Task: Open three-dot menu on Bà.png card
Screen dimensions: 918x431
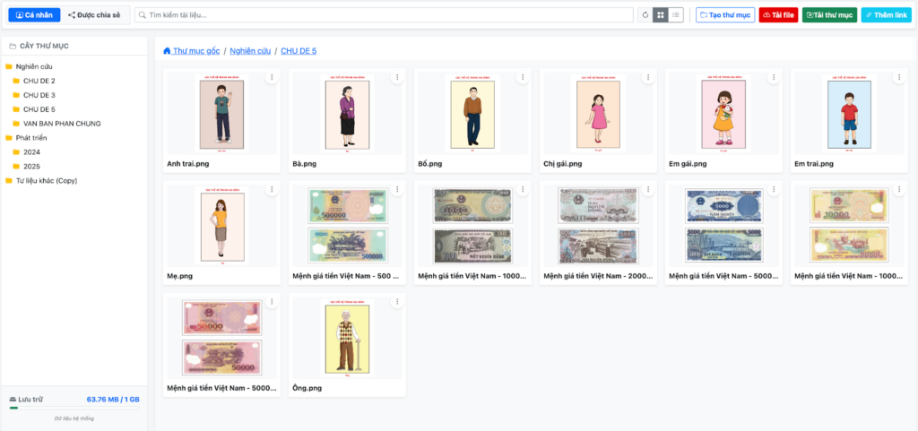Action: pyautogui.click(x=396, y=78)
